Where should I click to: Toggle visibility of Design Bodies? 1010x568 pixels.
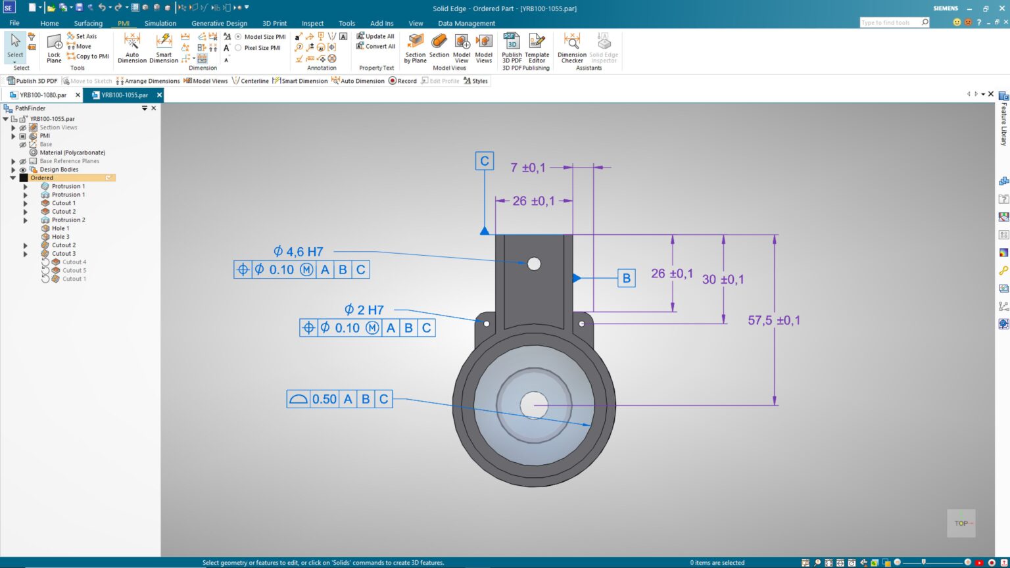[x=23, y=169]
